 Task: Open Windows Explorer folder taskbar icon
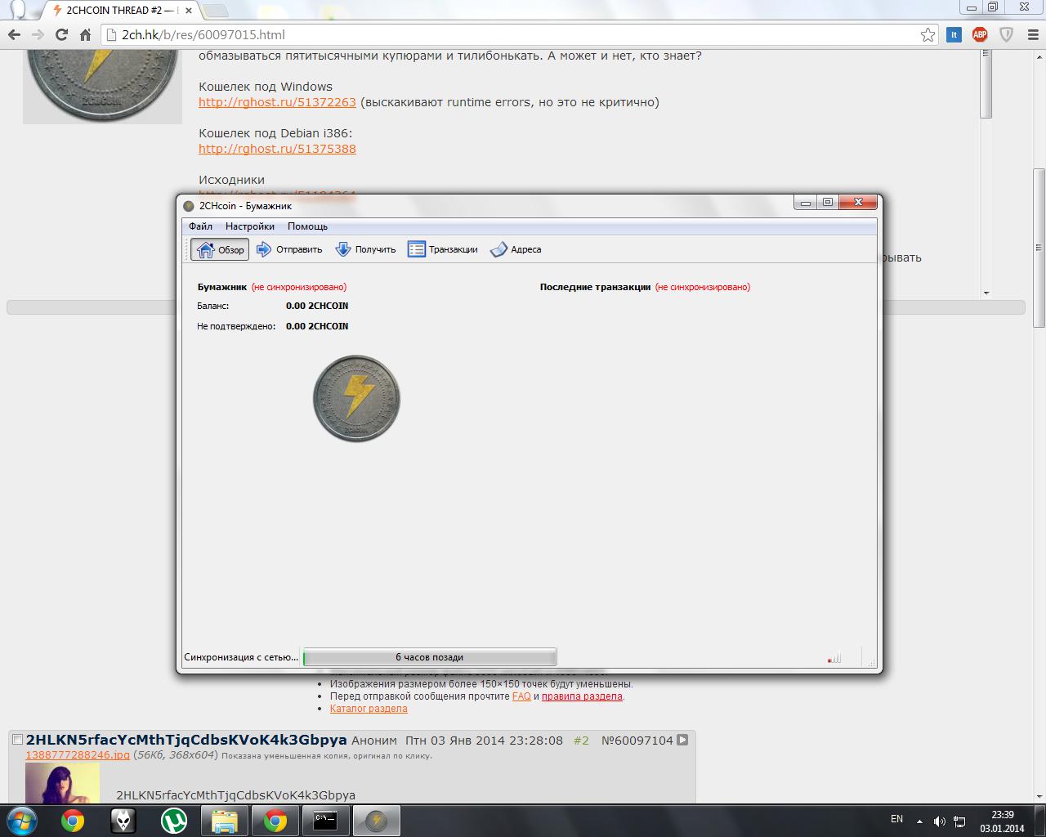pos(225,821)
